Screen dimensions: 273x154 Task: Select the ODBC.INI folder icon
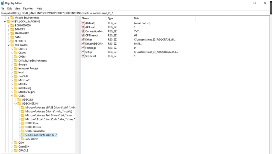[19, 100]
